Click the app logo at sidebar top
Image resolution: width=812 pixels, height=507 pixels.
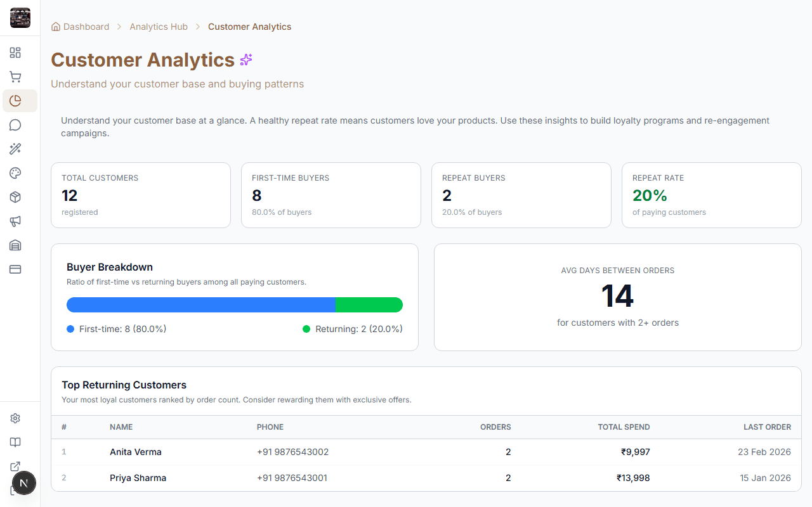pyautogui.click(x=20, y=18)
